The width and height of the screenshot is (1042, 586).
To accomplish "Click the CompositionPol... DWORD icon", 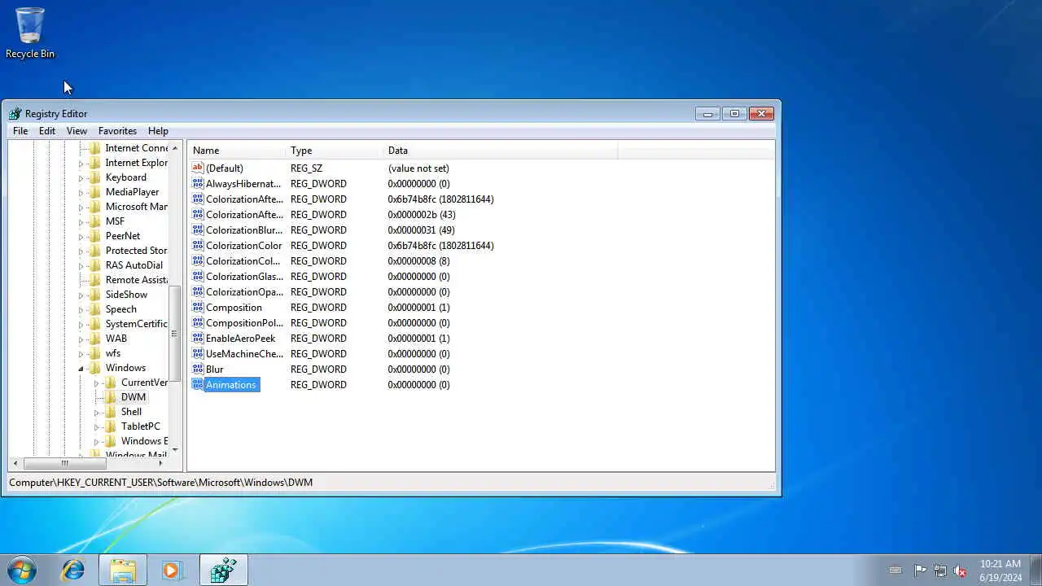I will tap(197, 323).
